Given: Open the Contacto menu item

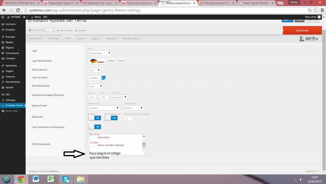Looking at the screenshot, I should click(10, 58).
